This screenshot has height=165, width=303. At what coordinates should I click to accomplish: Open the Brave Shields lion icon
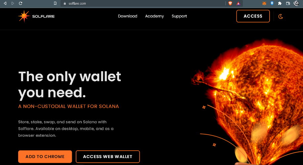pyautogui.click(x=230, y=3)
